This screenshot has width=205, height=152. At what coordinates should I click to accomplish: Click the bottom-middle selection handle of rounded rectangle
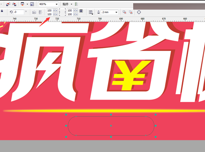pyautogui.click(x=111, y=137)
